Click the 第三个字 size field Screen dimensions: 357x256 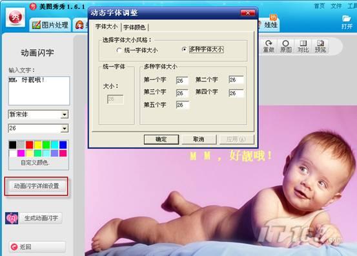[182, 93]
